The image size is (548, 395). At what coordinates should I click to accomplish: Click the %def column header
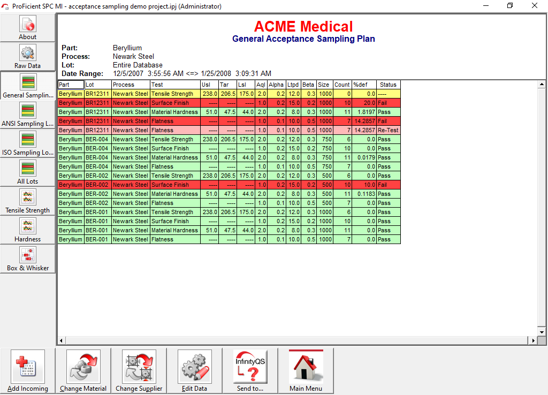click(x=364, y=85)
